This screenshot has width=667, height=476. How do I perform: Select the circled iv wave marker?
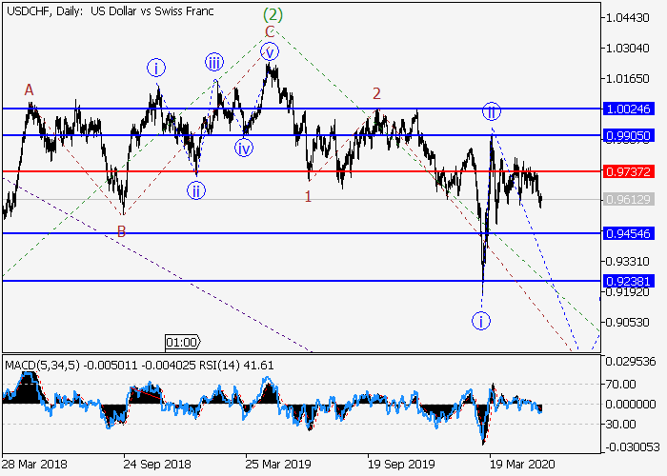click(x=245, y=148)
